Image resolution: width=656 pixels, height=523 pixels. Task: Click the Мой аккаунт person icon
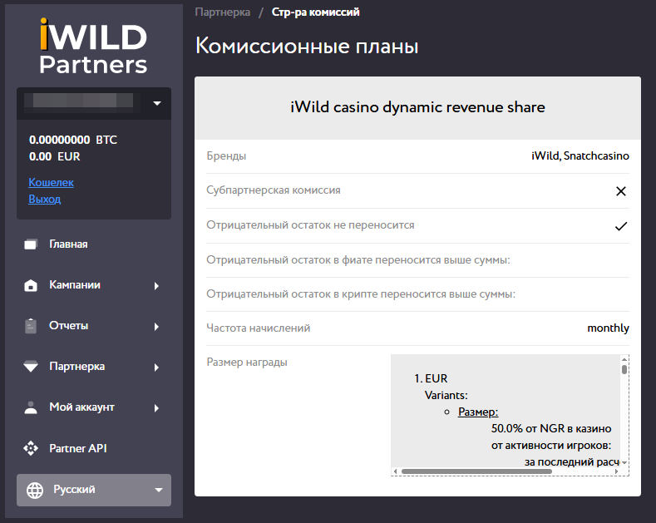pos(31,407)
